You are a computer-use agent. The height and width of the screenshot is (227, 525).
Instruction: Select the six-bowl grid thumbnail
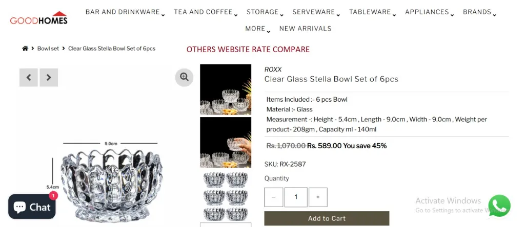point(226,196)
